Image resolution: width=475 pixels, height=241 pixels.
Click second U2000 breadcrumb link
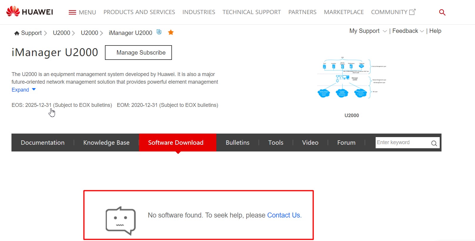click(89, 33)
